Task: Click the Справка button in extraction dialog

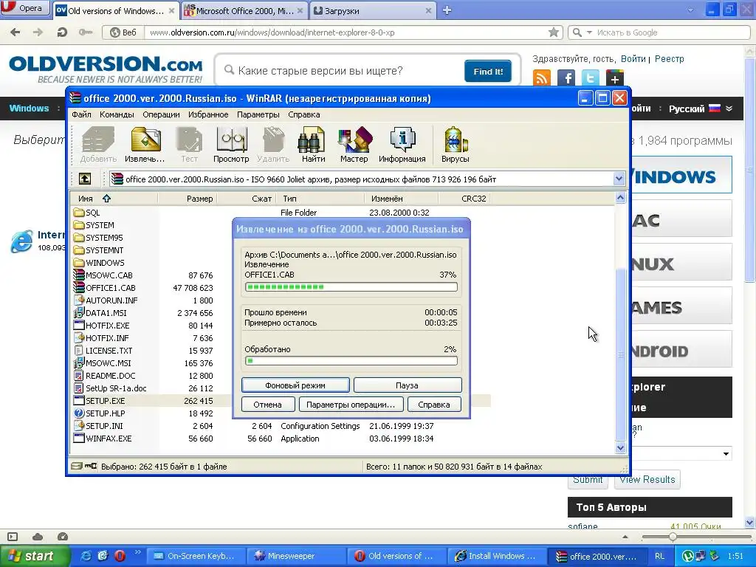Action: [434, 405]
